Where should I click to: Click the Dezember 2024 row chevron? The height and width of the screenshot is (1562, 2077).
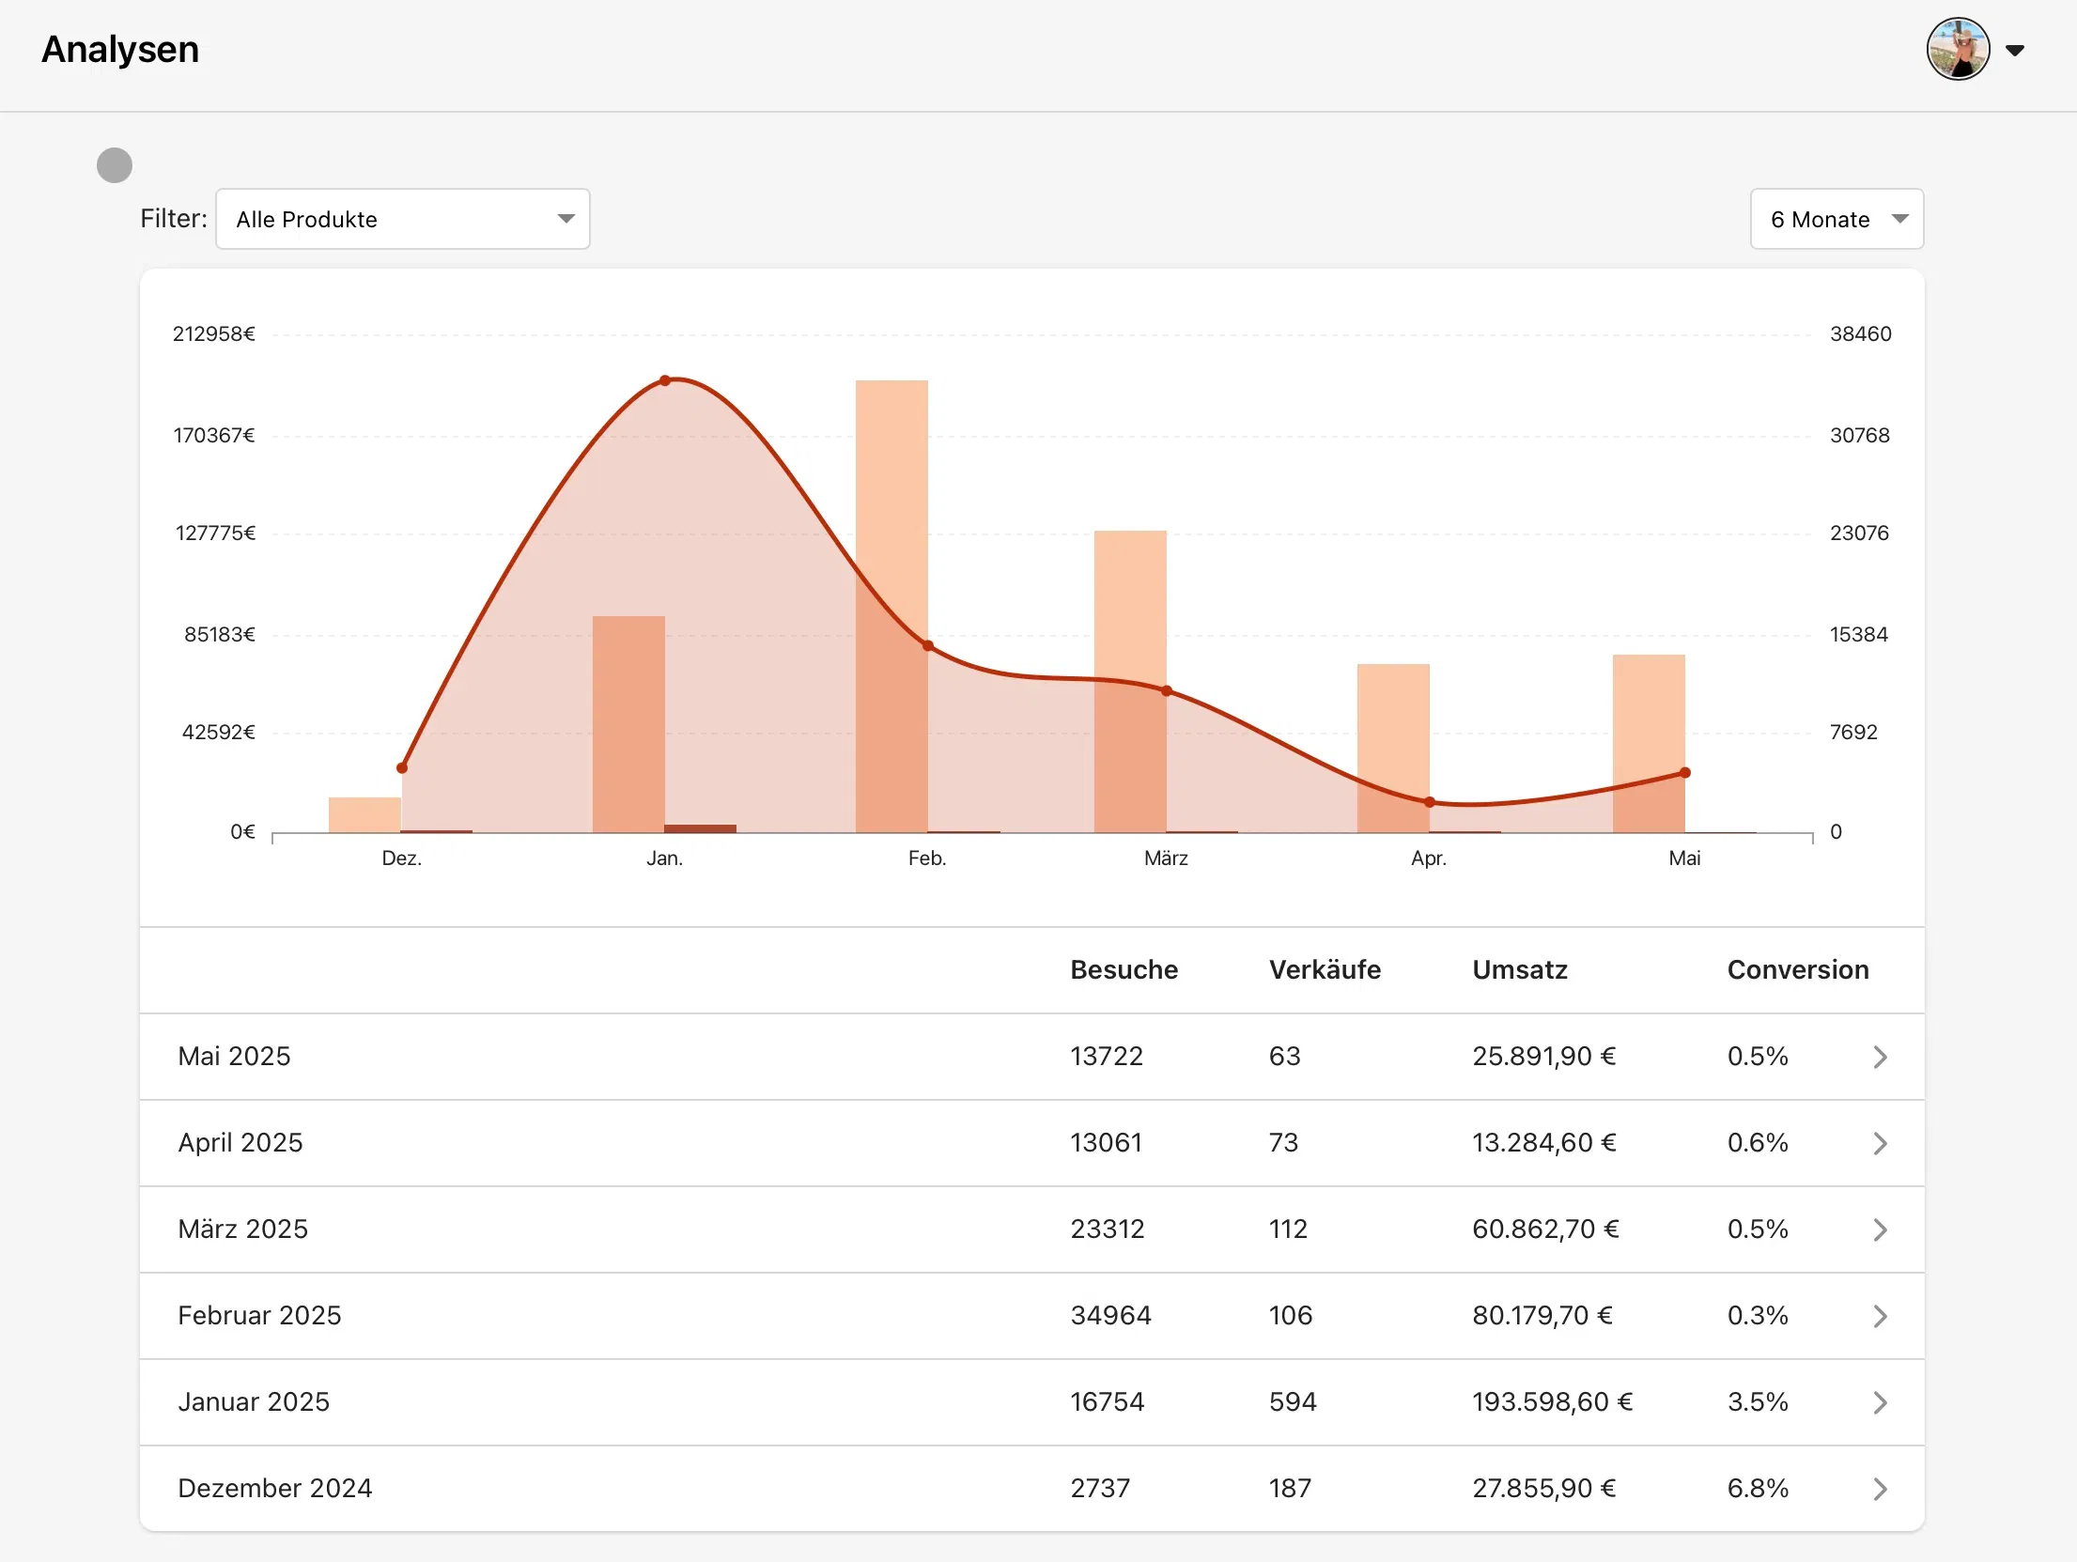[1880, 1489]
